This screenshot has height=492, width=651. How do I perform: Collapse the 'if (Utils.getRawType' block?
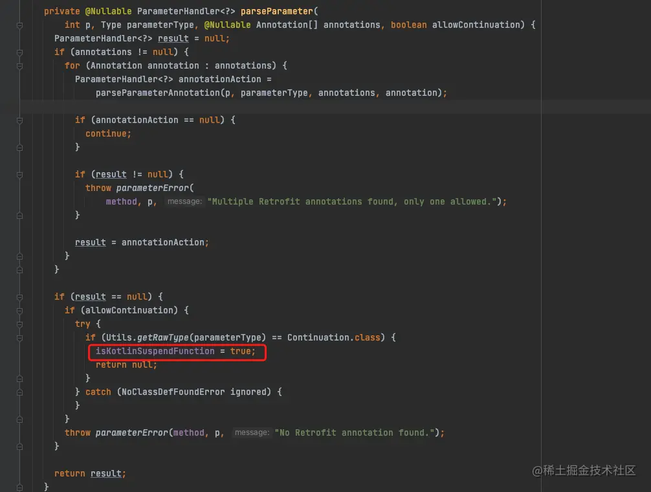coord(19,338)
